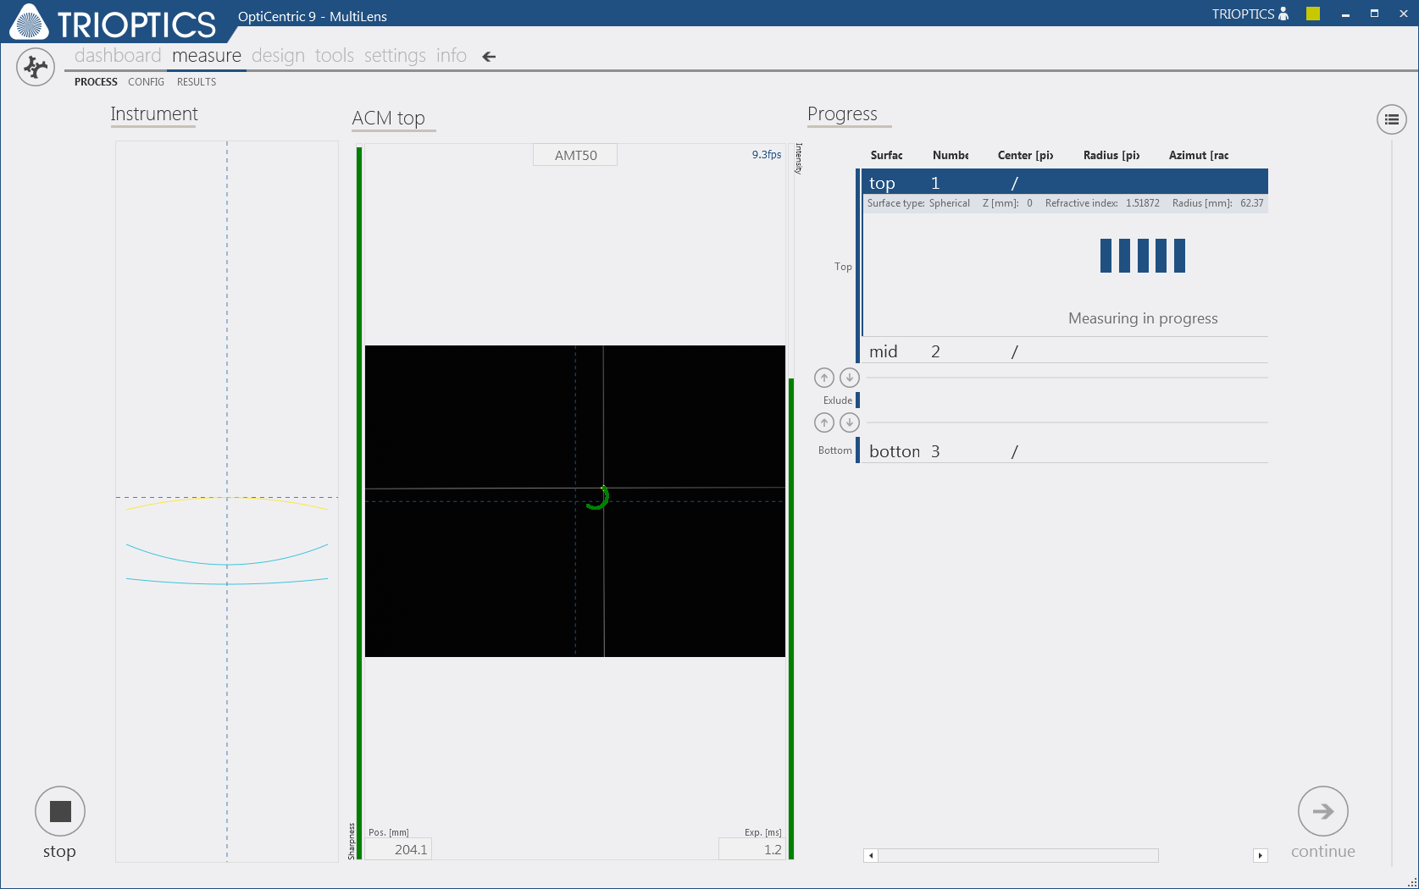Click the Surfac column header
Viewport: 1419px width, 889px height.
[x=886, y=155]
